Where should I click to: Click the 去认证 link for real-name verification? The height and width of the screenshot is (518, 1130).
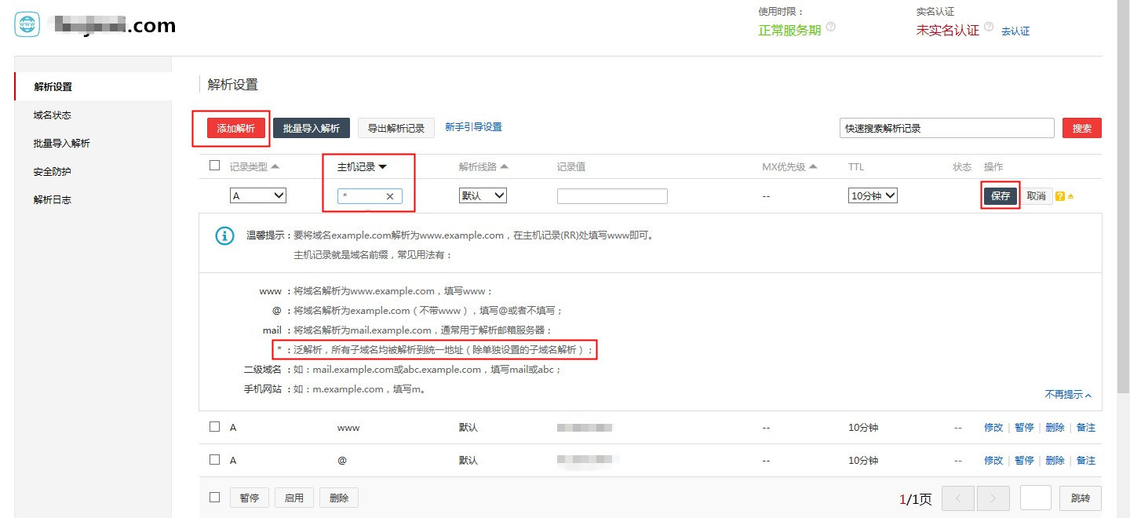pyautogui.click(x=1015, y=31)
